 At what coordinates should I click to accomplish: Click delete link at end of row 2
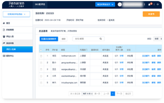tap(159, 63)
